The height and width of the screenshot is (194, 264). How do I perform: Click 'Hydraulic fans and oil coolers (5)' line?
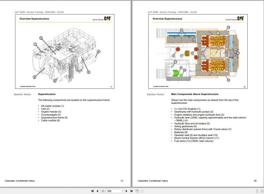(x=192, y=124)
